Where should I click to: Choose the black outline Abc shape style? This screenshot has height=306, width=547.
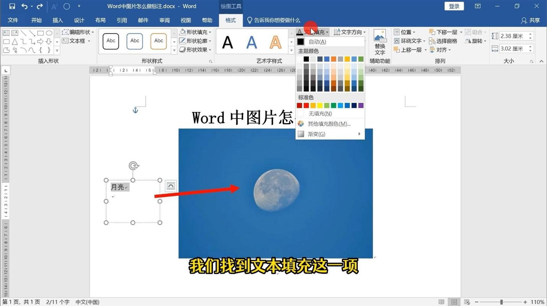pos(111,41)
